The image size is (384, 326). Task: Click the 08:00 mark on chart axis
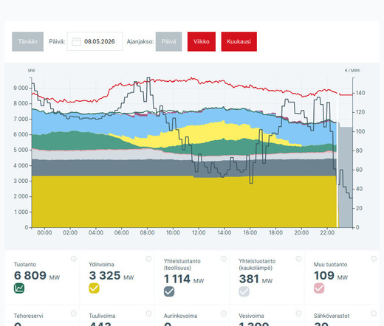pos(147,232)
